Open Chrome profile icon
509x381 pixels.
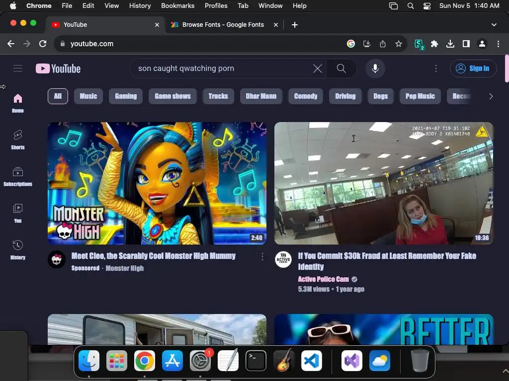click(482, 44)
